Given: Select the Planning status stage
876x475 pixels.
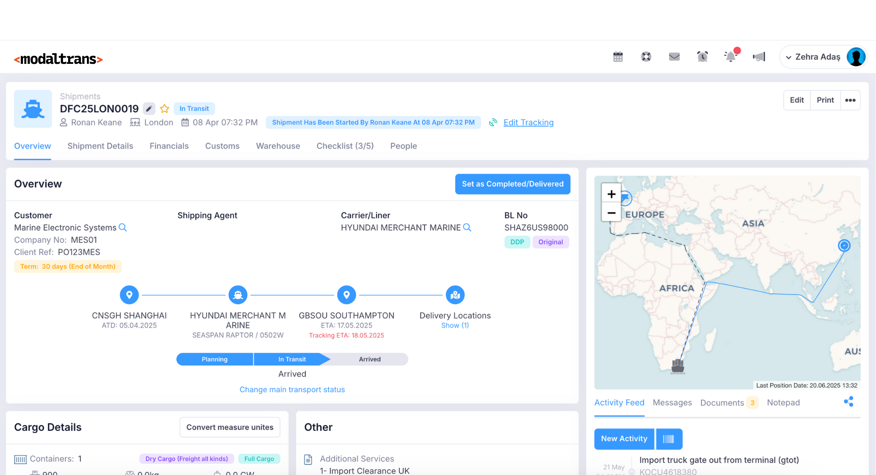Looking at the screenshot, I should click(x=214, y=359).
